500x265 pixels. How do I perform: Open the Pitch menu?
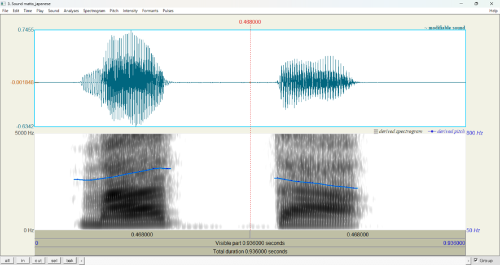click(x=114, y=11)
